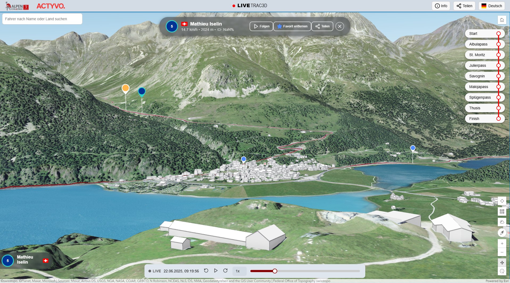Image resolution: width=510 pixels, height=283 pixels.
Task: Click the home view icon
Action: pyautogui.click(x=502, y=20)
